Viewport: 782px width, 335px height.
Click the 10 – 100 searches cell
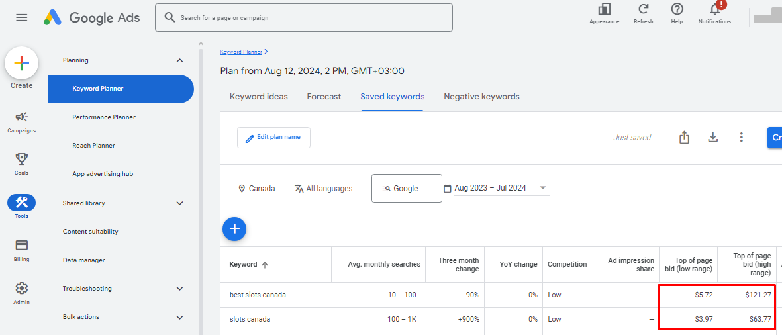coord(402,295)
